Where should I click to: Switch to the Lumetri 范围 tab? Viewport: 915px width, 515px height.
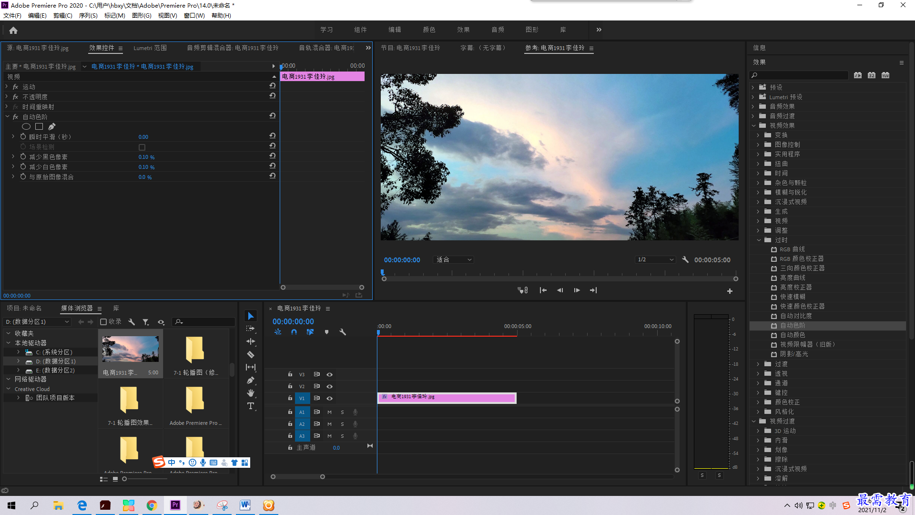(x=150, y=48)
